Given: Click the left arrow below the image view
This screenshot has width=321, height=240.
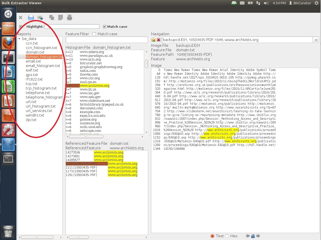Looking at the screenshot, I should (x=247, y=236).
